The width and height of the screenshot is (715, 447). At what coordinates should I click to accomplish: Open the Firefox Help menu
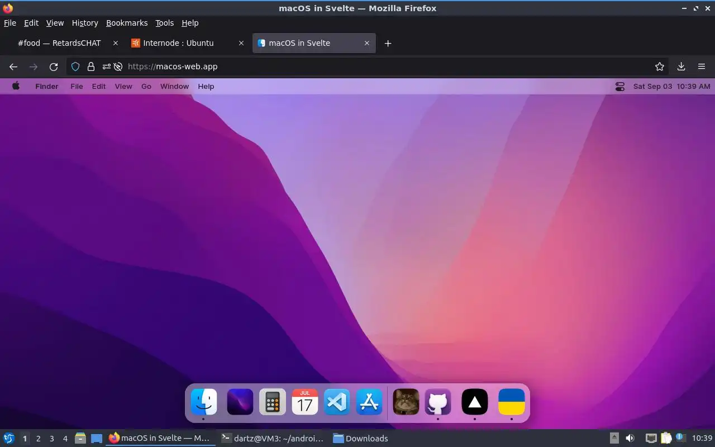coord(190,23)
